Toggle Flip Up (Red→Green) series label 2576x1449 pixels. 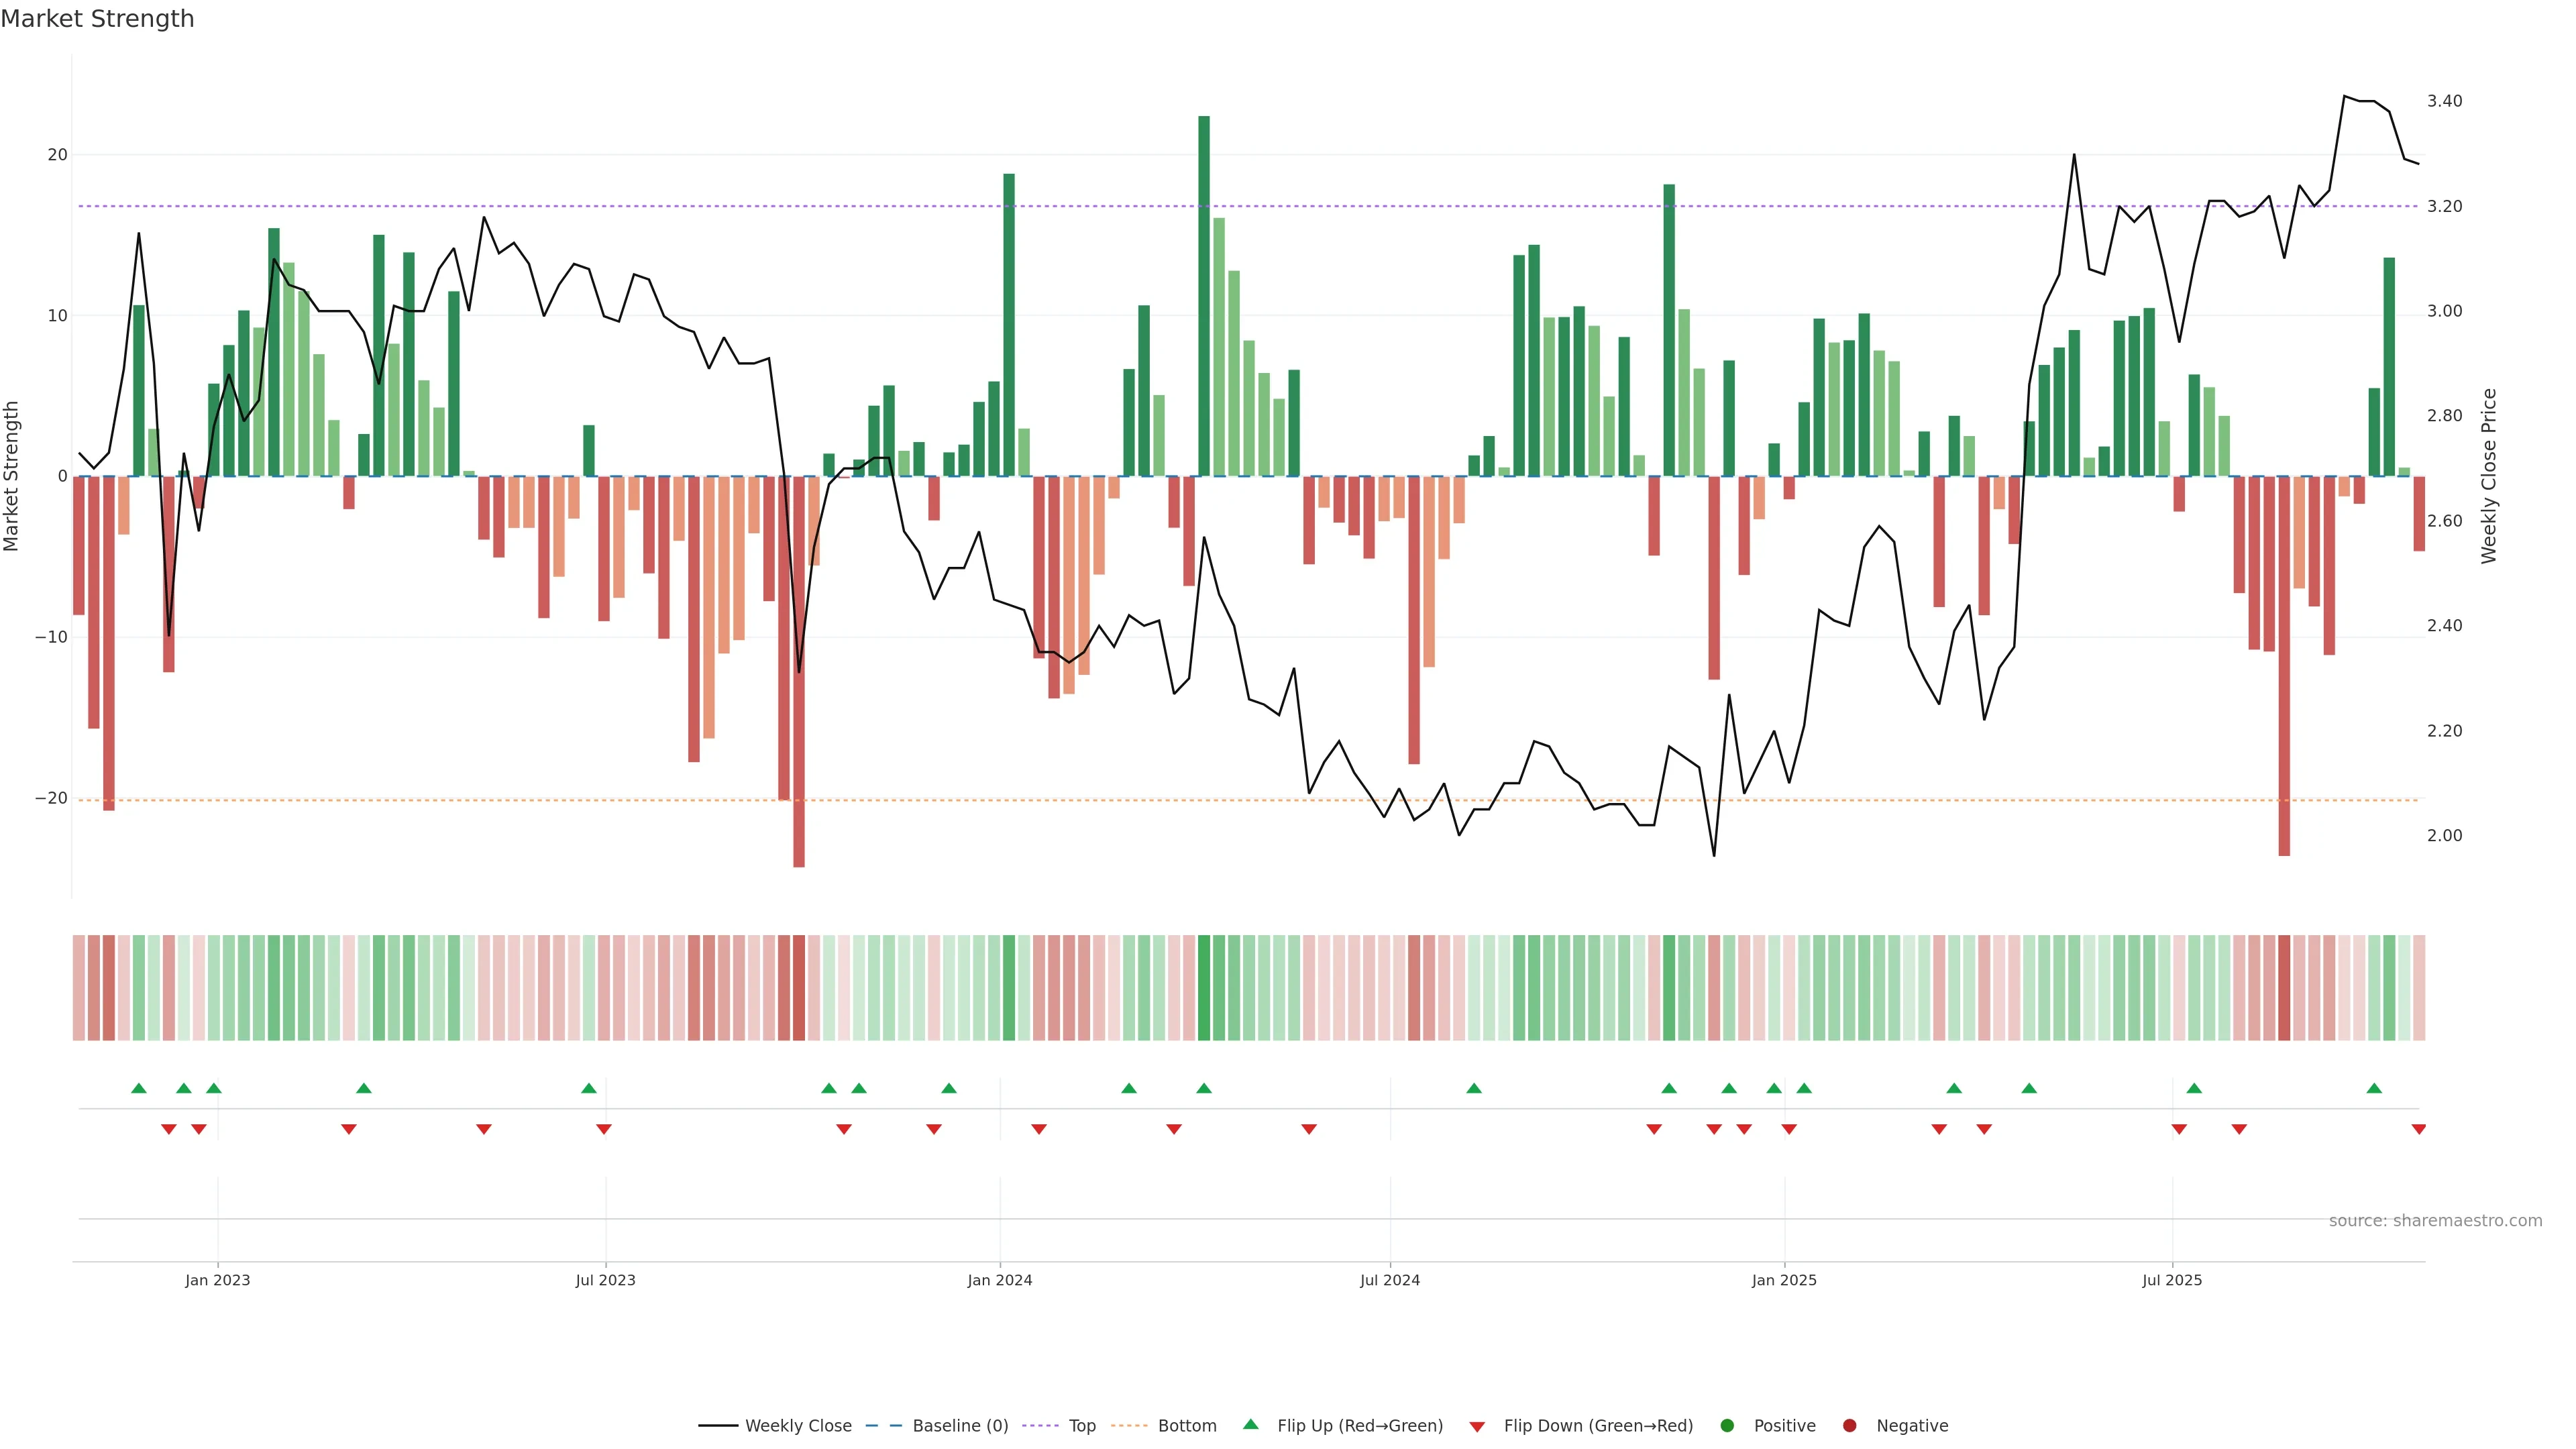pos(1360,1426)
